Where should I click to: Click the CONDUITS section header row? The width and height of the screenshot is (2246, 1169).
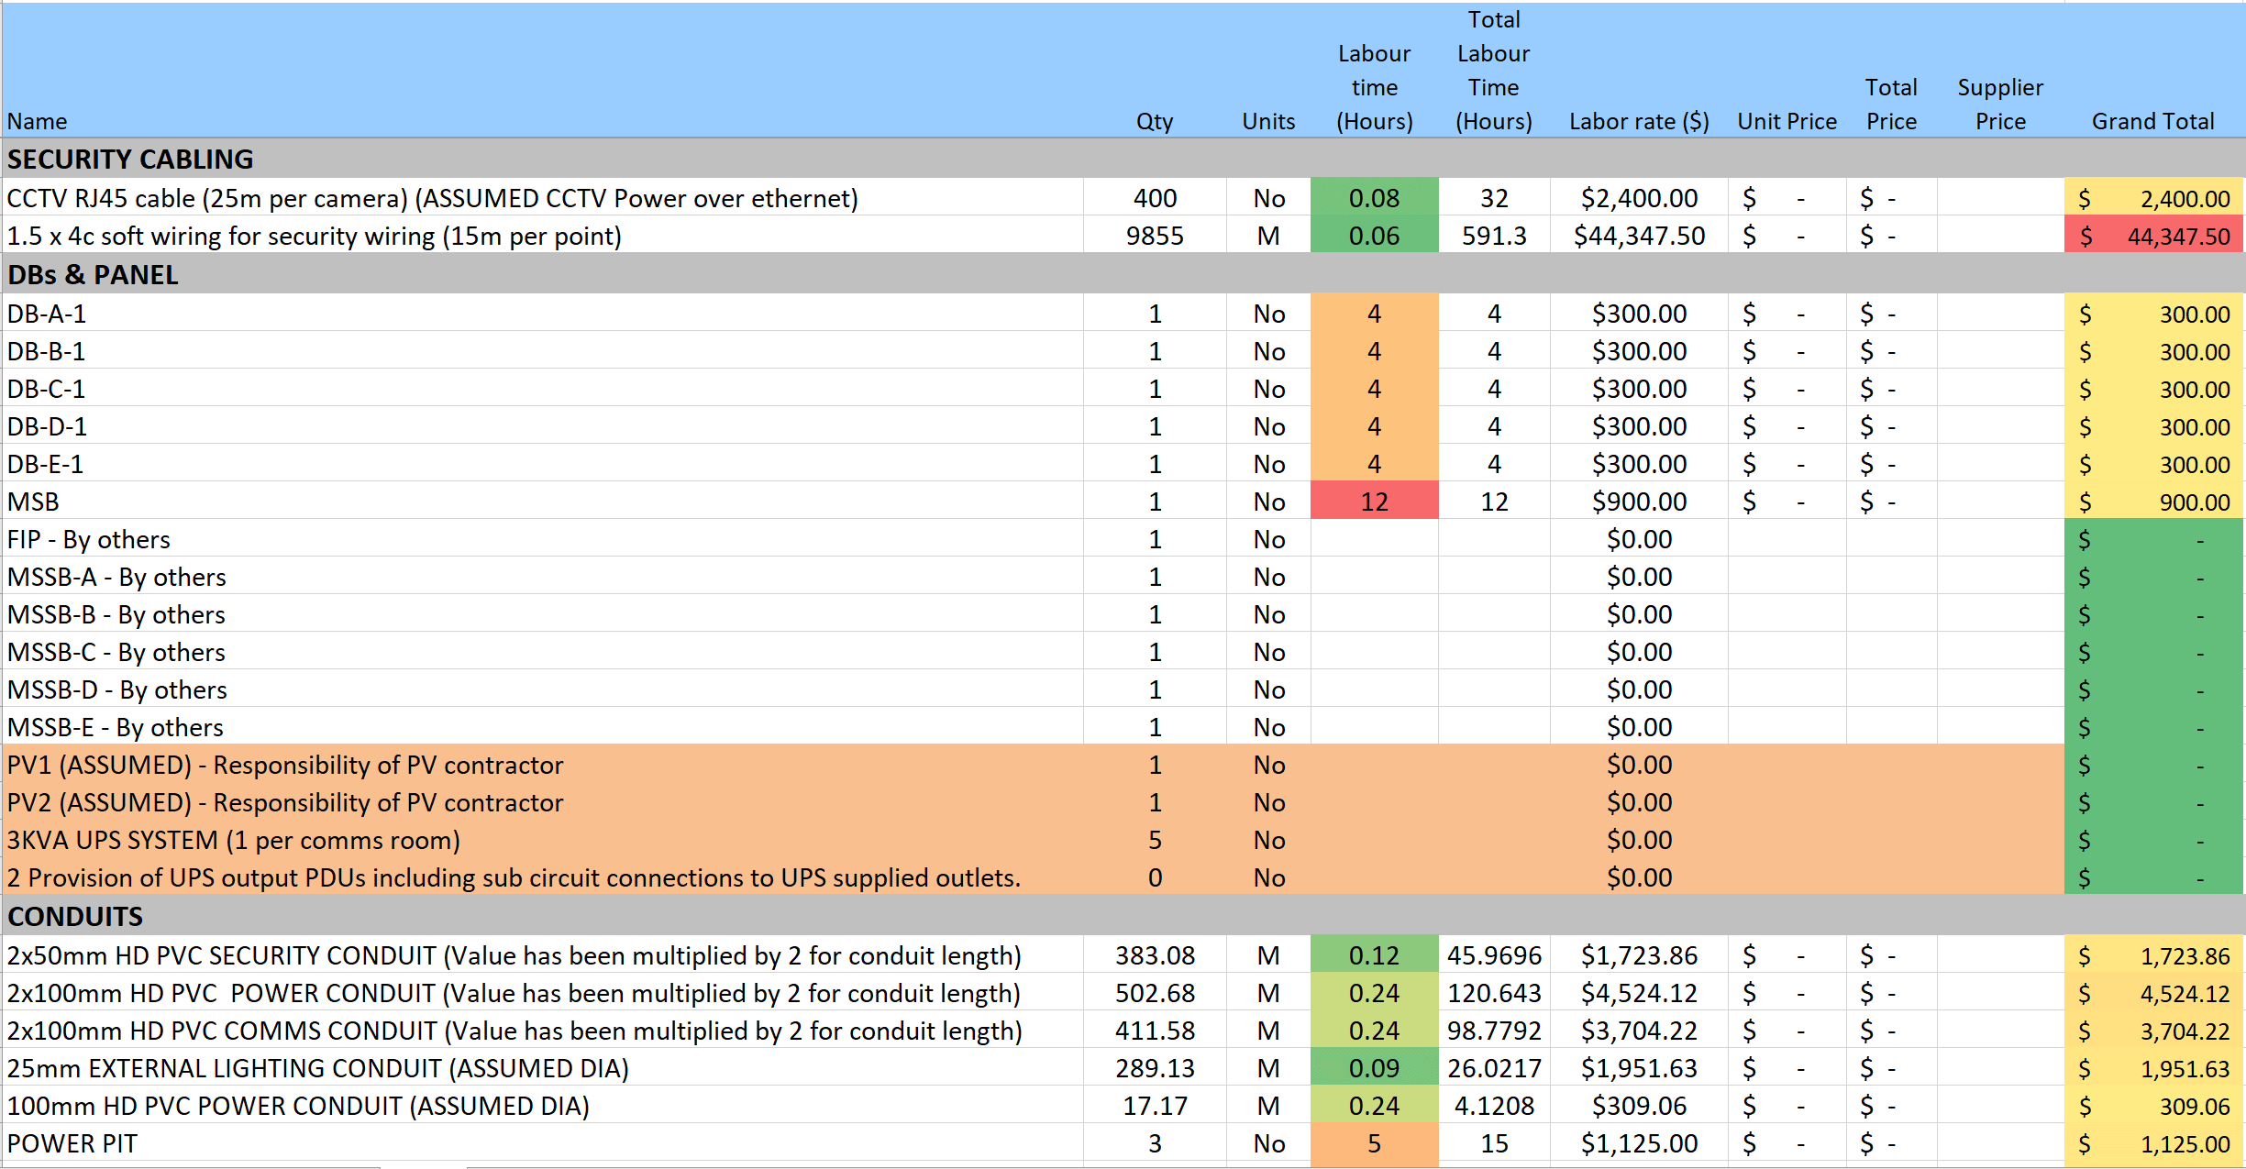75,916
